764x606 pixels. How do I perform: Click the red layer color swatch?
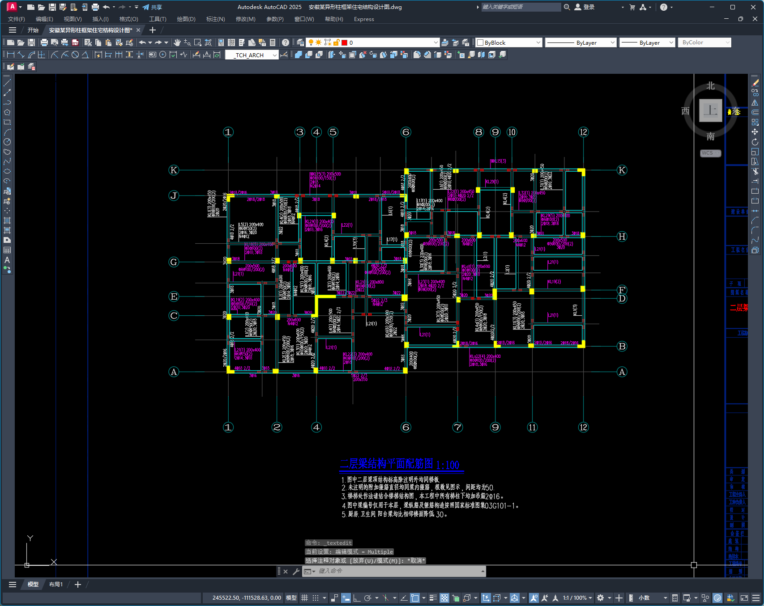point(345,42)
